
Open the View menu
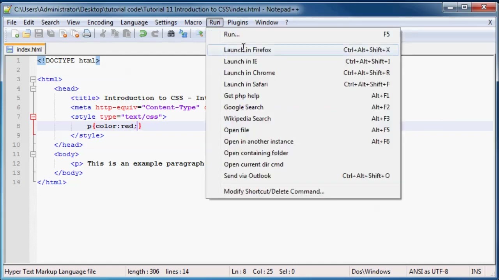click(x=73, y=23)
